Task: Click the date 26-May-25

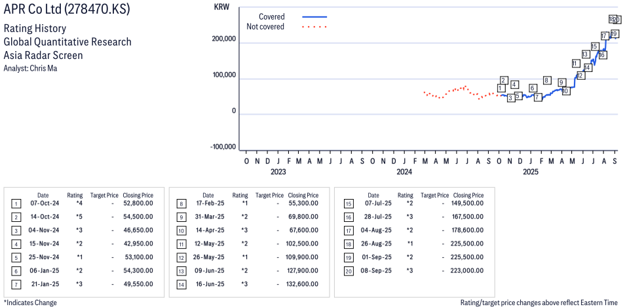Action: click(210, 257)
